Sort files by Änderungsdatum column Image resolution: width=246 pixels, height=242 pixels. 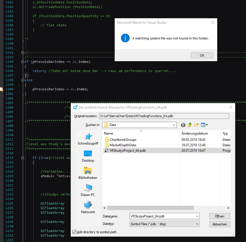pyautogui.click(x=200, y=133)
